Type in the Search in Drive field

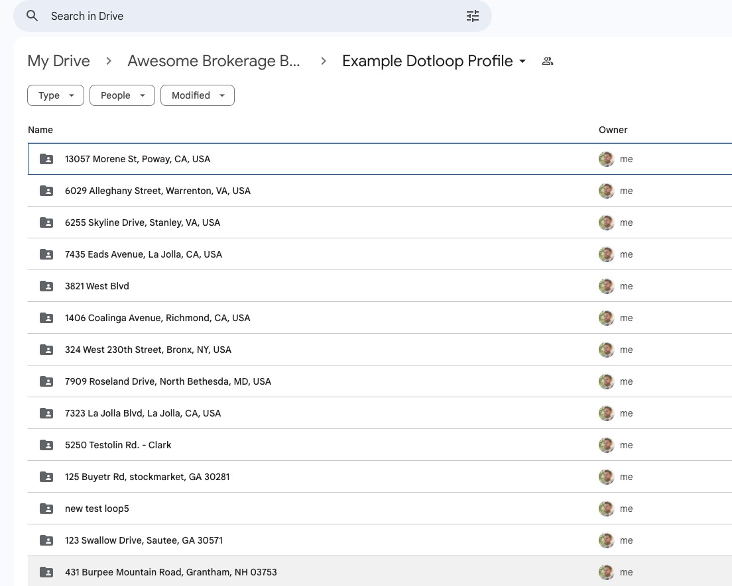click(252, 16)
